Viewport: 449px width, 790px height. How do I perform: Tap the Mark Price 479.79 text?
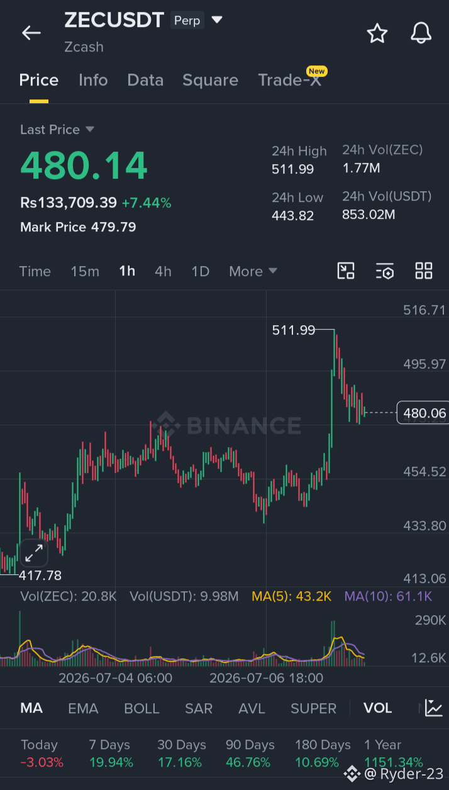(78, 227)
